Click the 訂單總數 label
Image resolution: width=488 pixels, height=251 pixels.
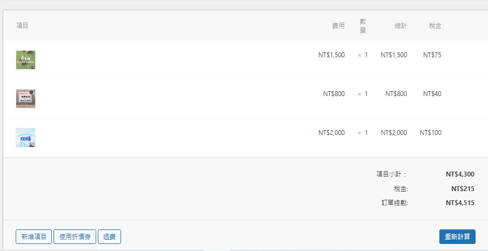(x=395, y=203)
